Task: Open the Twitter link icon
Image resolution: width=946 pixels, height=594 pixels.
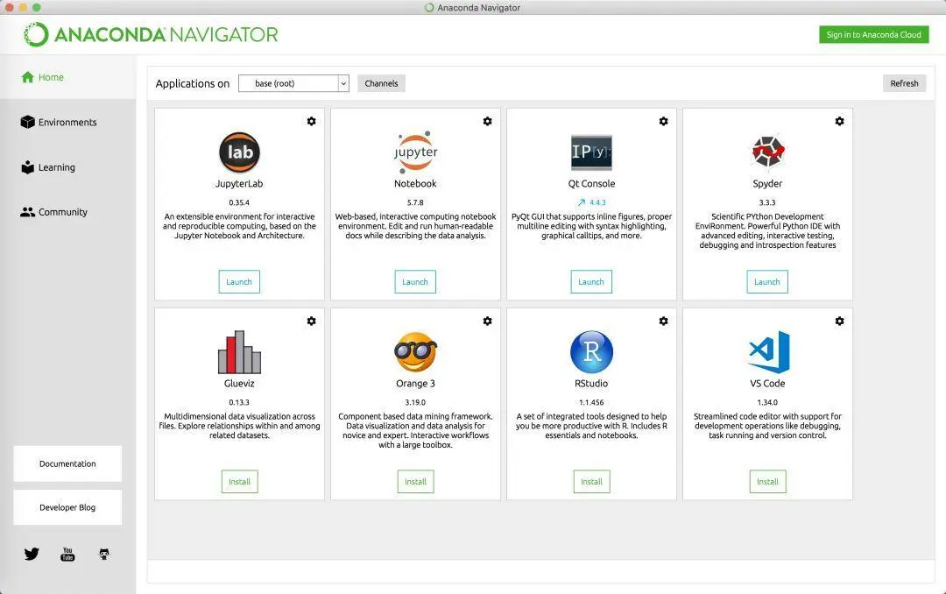Action: coord(32,554)
